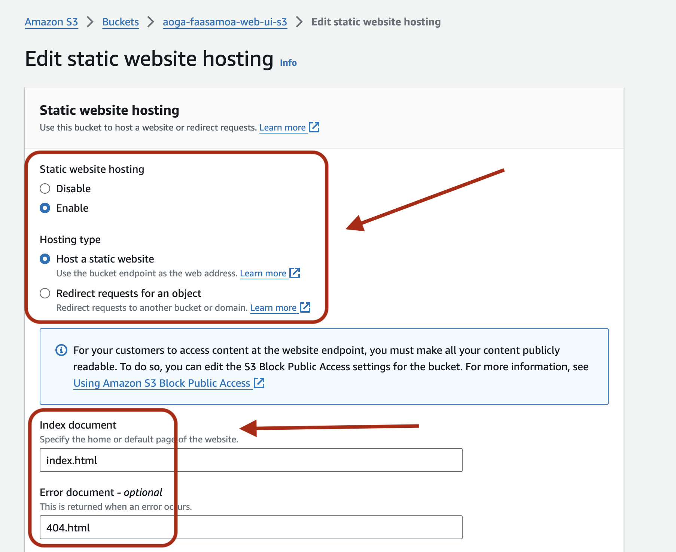Click Learn more under Static website hosting header

tap(283, 128)
